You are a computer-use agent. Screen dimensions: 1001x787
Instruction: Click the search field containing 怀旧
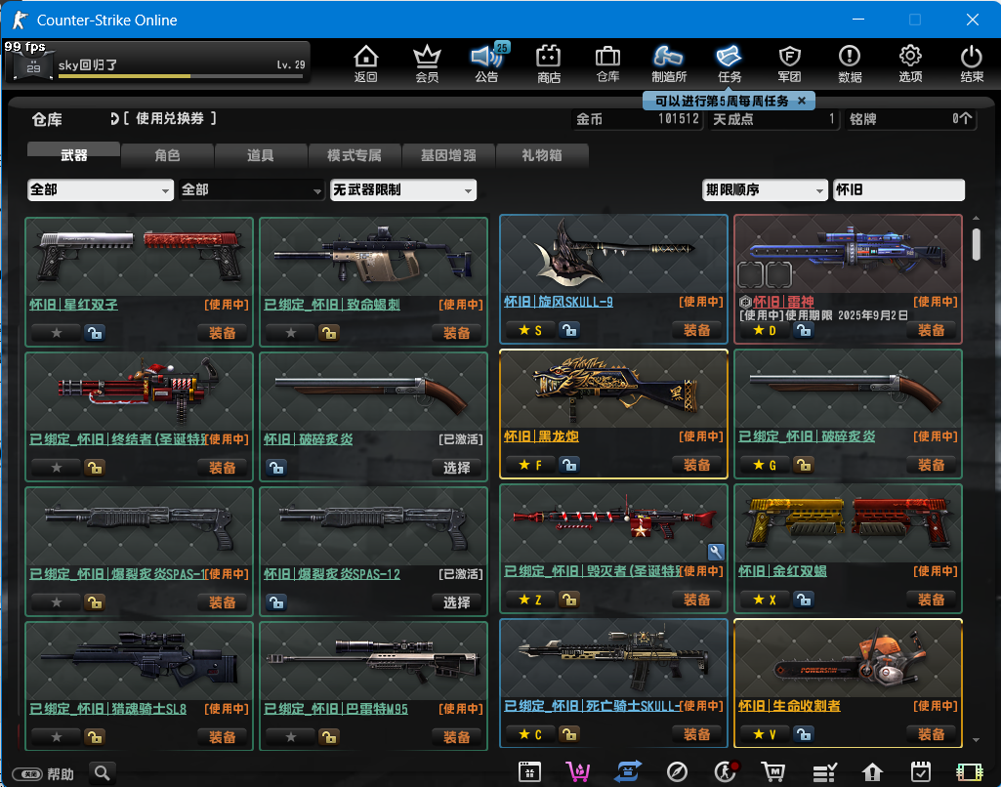(898, 189)
